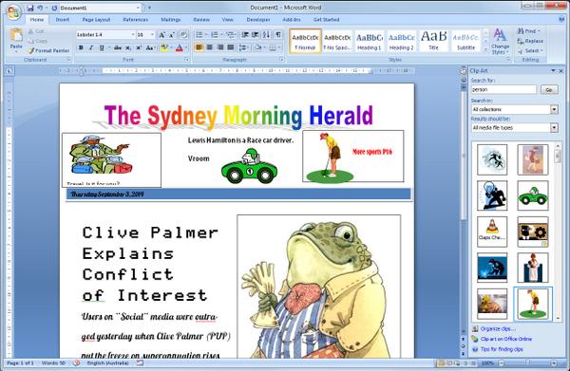Open the Font dialog launcher
The width and height of the screenshot is (570, 371).
click(187, 59)
